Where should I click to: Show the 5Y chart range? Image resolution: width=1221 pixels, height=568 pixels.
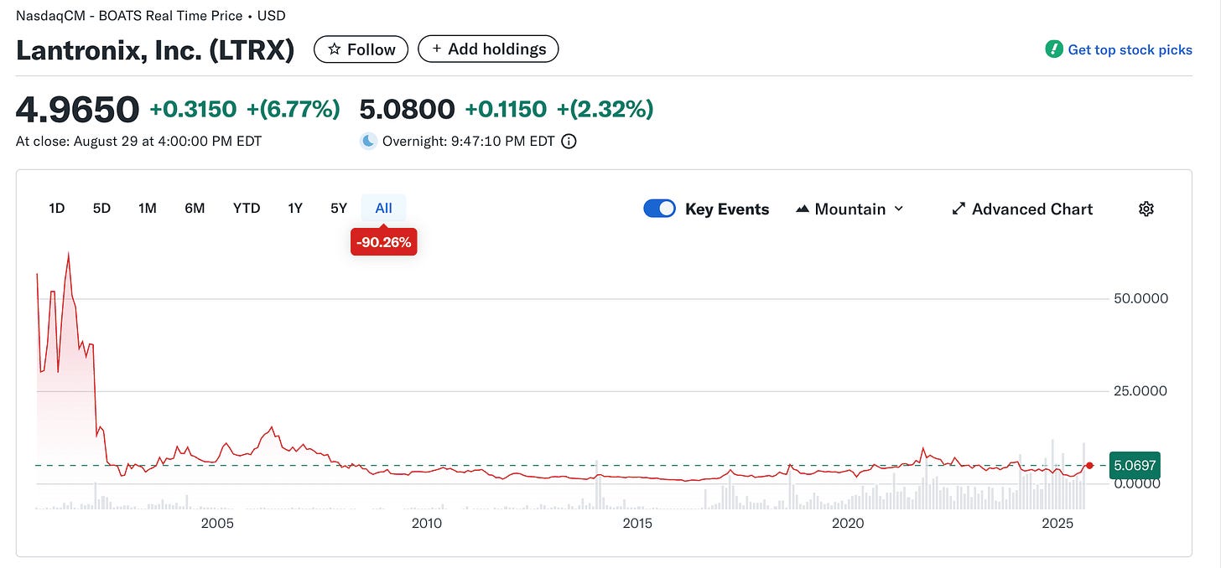click(x=339, y=209)
